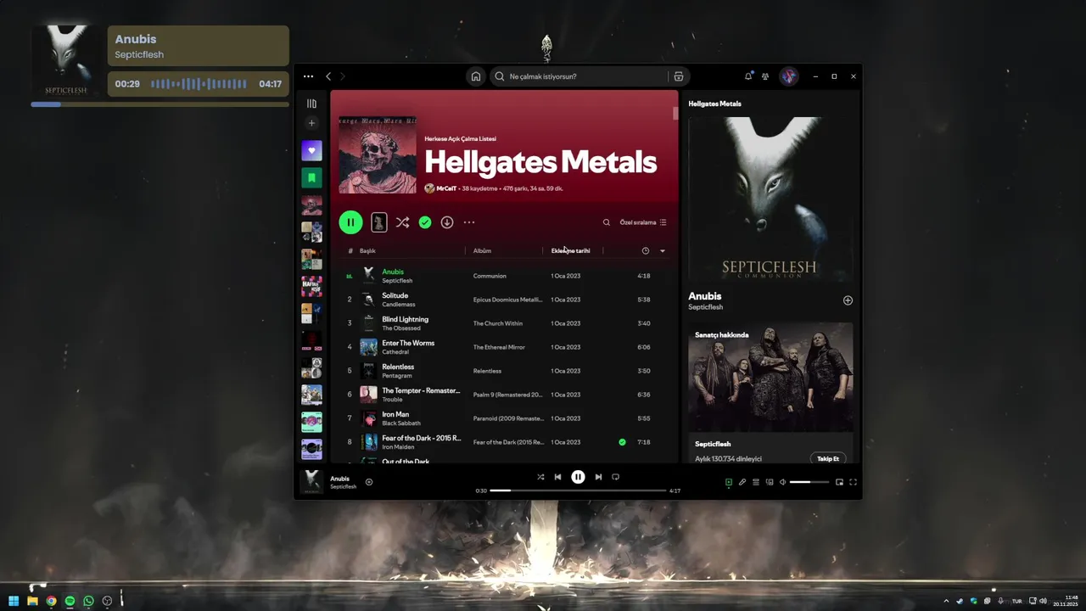Mute with the speaker icon
The height and width of the screenshot is (611, 1086).
(x=783, y=482)
